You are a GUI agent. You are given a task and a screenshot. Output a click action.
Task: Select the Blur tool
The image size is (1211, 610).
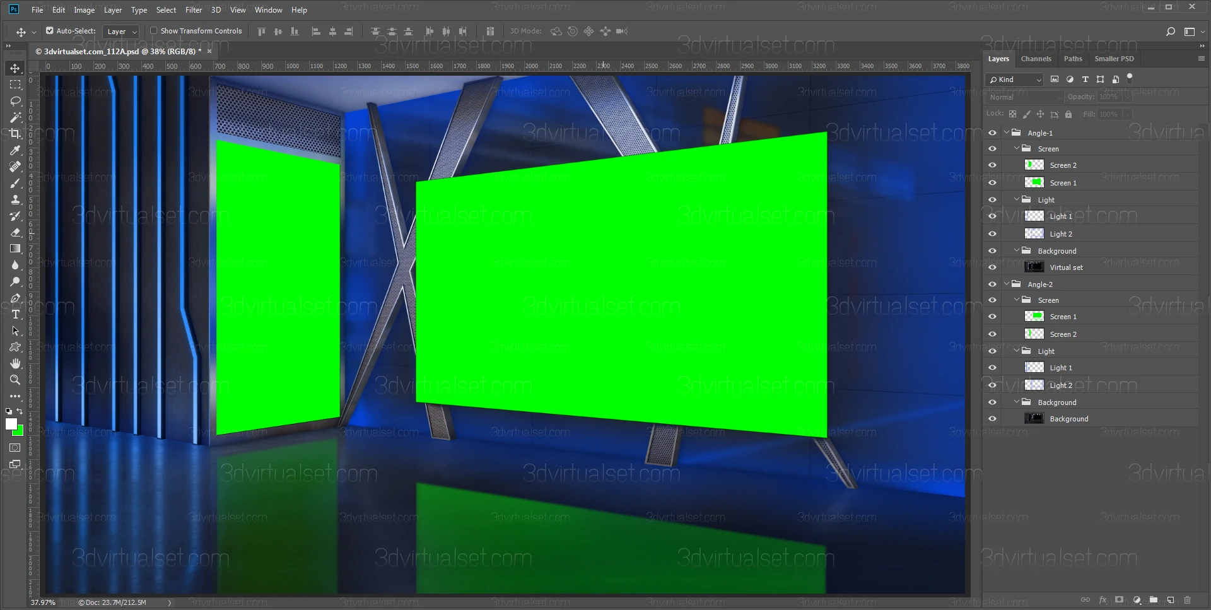[15, 265]
